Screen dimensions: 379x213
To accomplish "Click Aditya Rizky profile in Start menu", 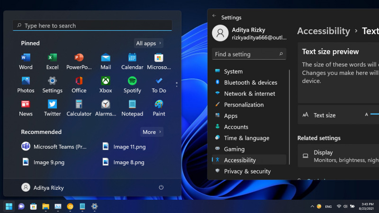I will 43,187.
